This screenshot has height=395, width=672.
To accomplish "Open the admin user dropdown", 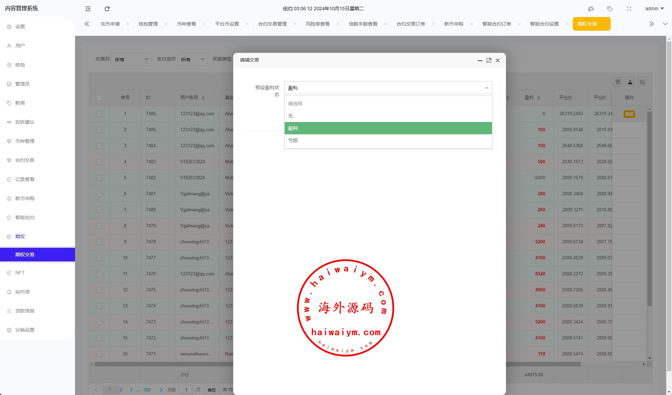I will pos(654,9).
